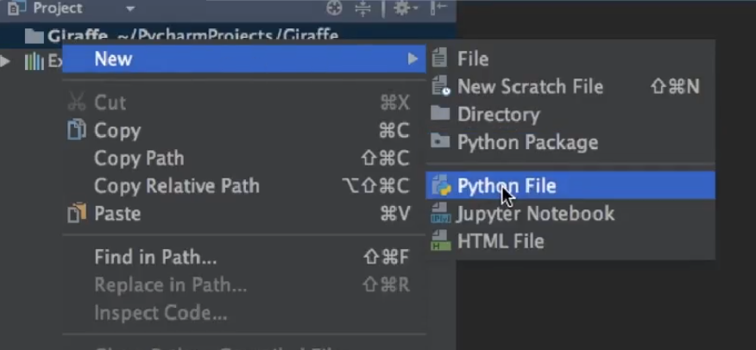Choose Copy from context menu

[x=244, y=130]
